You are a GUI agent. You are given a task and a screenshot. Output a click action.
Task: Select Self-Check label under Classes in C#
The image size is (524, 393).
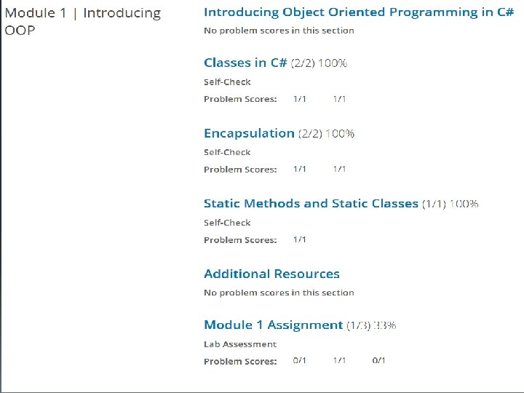[227, 82]
